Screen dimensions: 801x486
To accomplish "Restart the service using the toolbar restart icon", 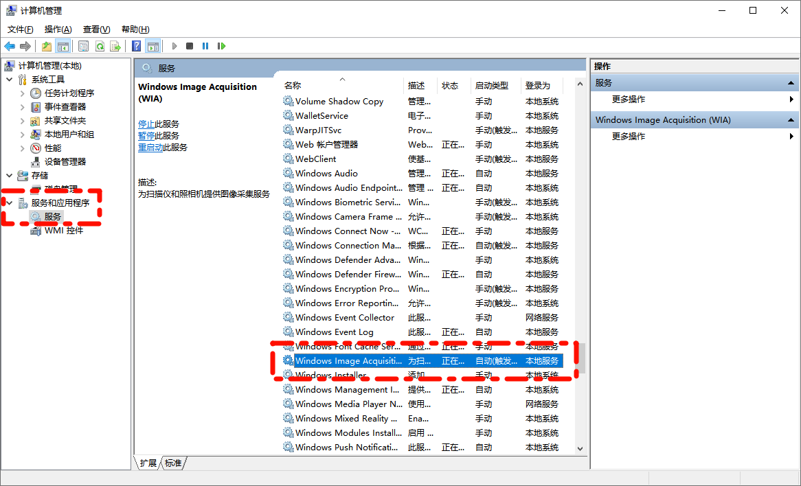I will pos(221,46).
